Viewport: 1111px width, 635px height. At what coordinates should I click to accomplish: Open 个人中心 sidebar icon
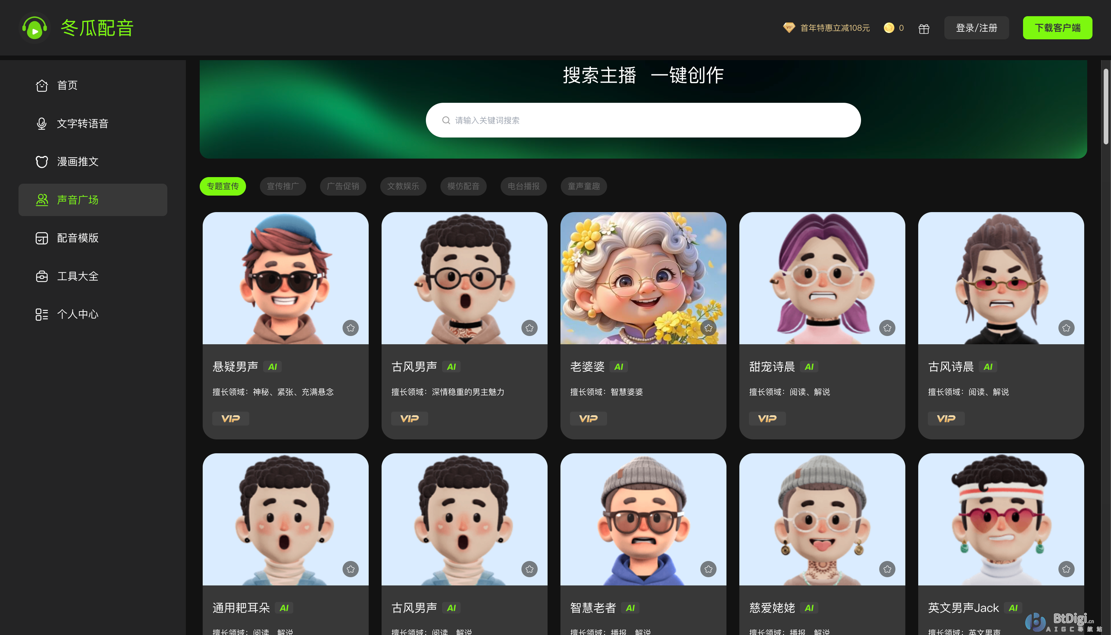pos(42,315)
